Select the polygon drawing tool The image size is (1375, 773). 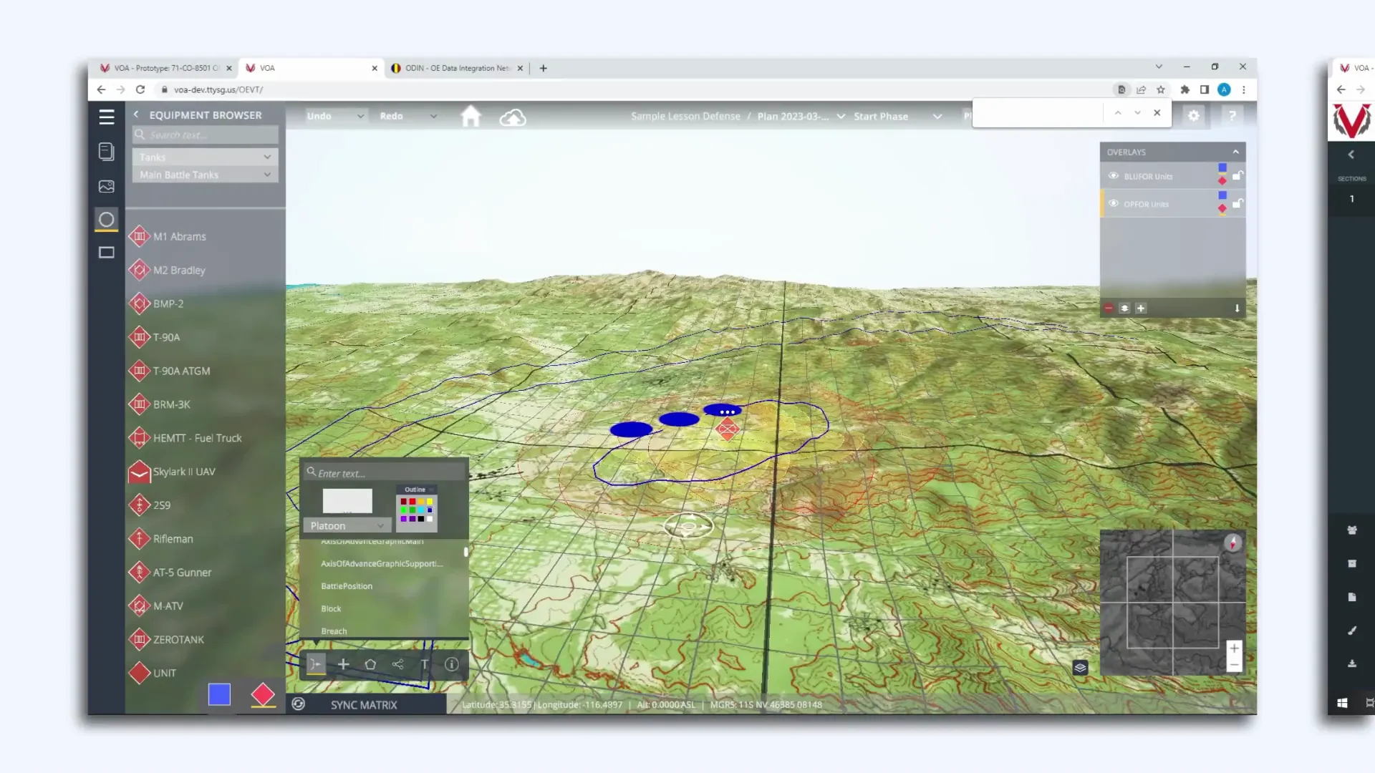pyautogui.click(x=370, y=664)
